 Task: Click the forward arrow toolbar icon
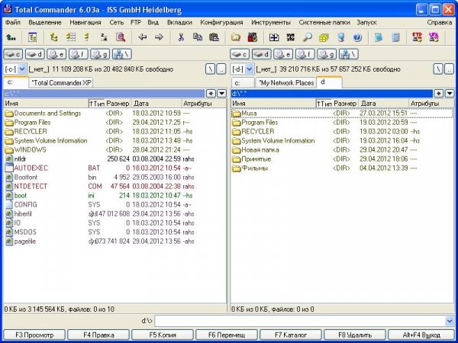(x=159, y=37)
